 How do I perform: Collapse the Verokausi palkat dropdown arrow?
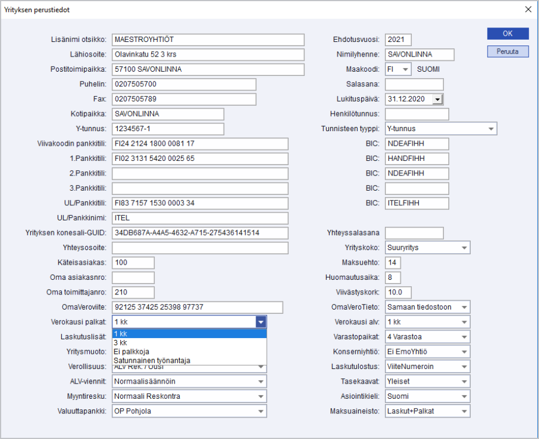pos(261,322)
